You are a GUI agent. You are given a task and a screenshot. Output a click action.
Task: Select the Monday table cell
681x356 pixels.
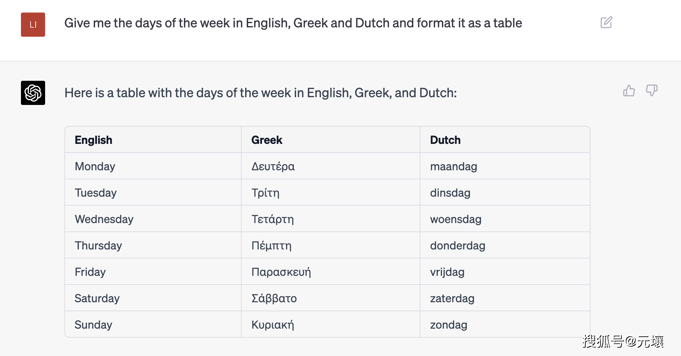(x=153, y=166)
